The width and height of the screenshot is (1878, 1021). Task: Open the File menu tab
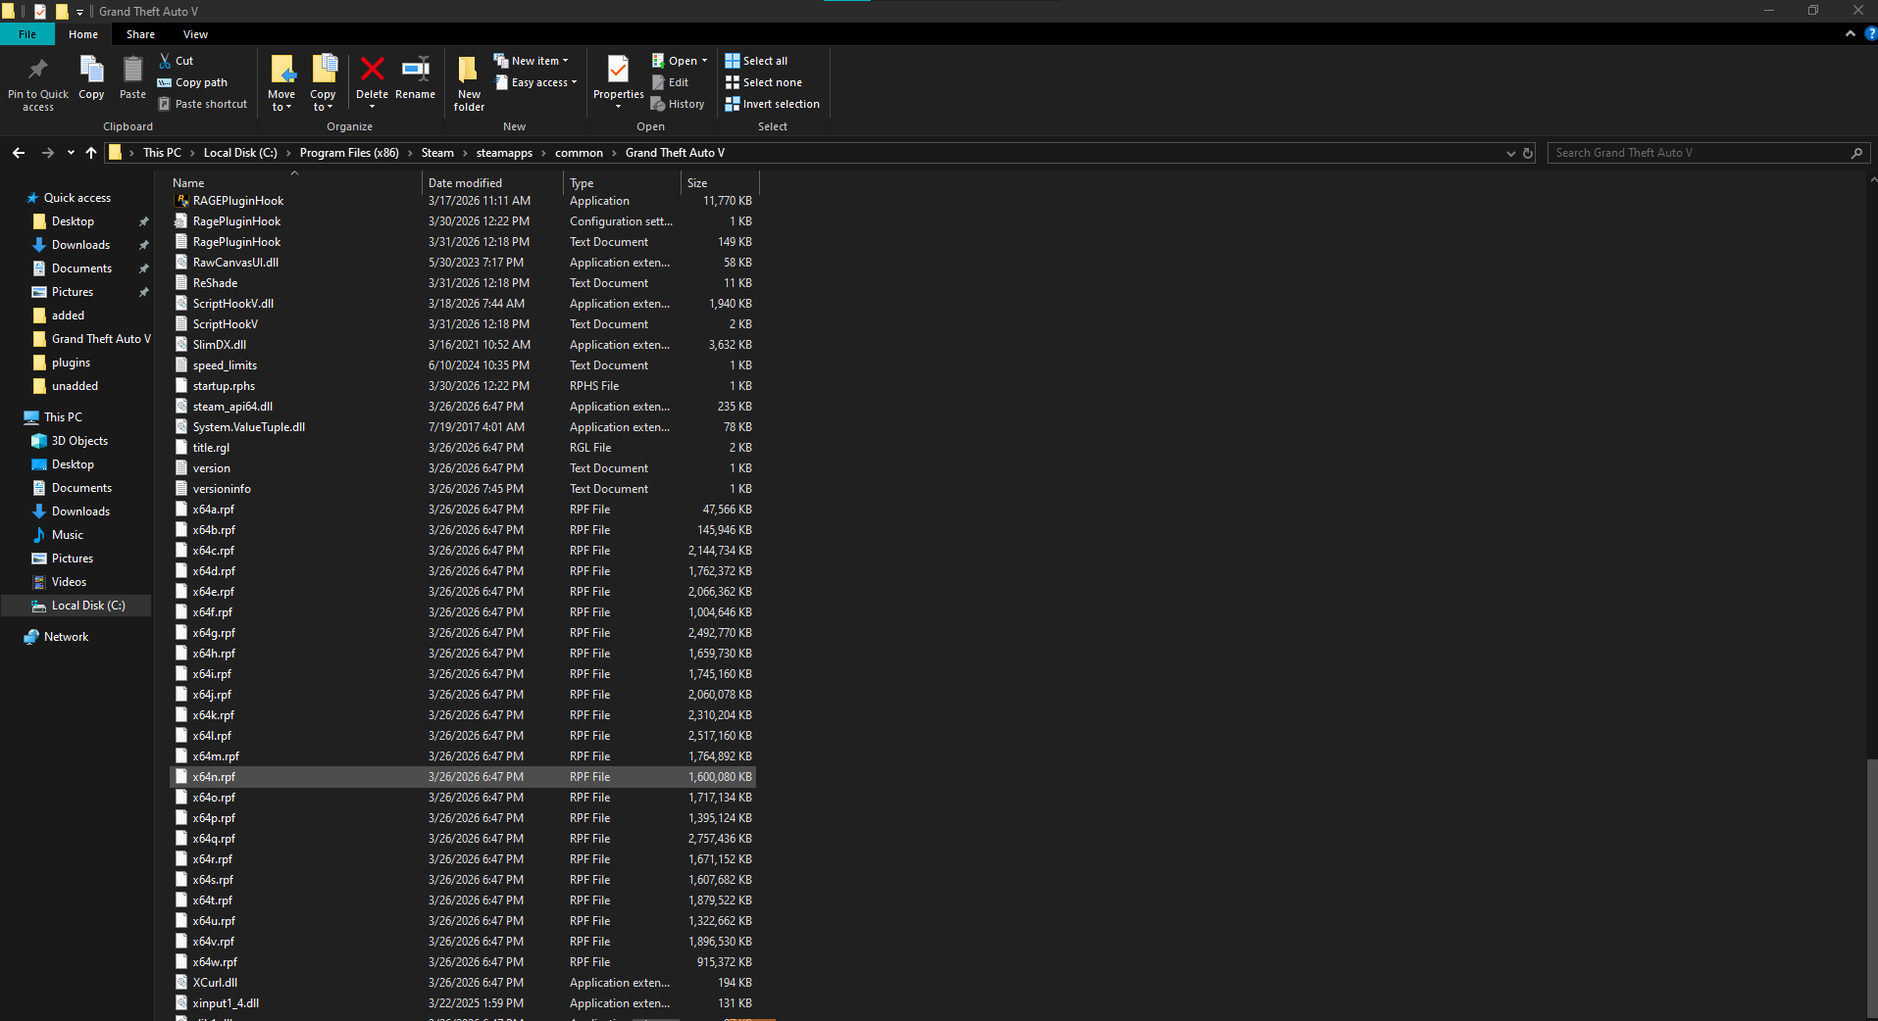[27, 34]
